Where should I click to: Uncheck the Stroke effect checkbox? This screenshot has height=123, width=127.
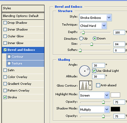[5, 97]
